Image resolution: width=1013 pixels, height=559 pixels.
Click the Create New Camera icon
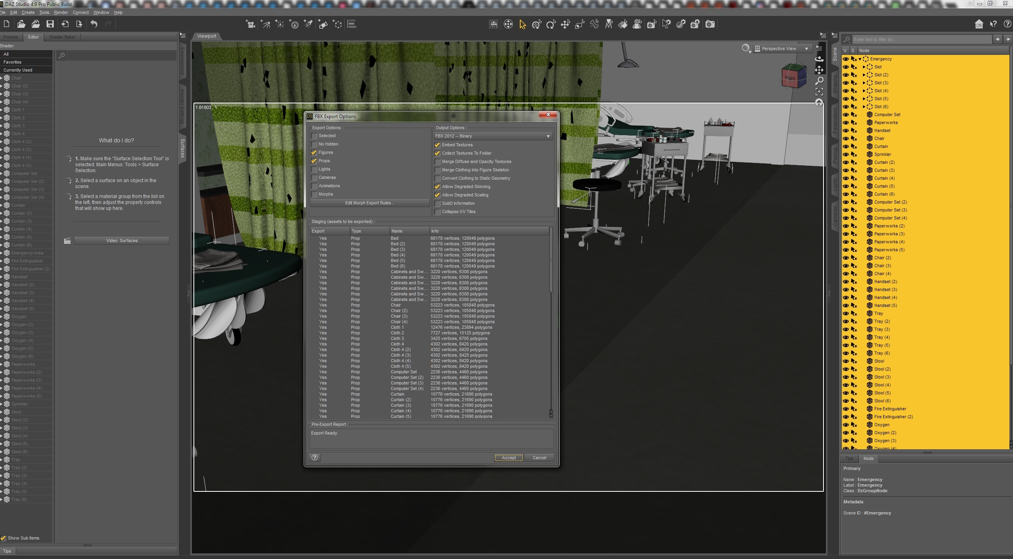coord(250,25)
